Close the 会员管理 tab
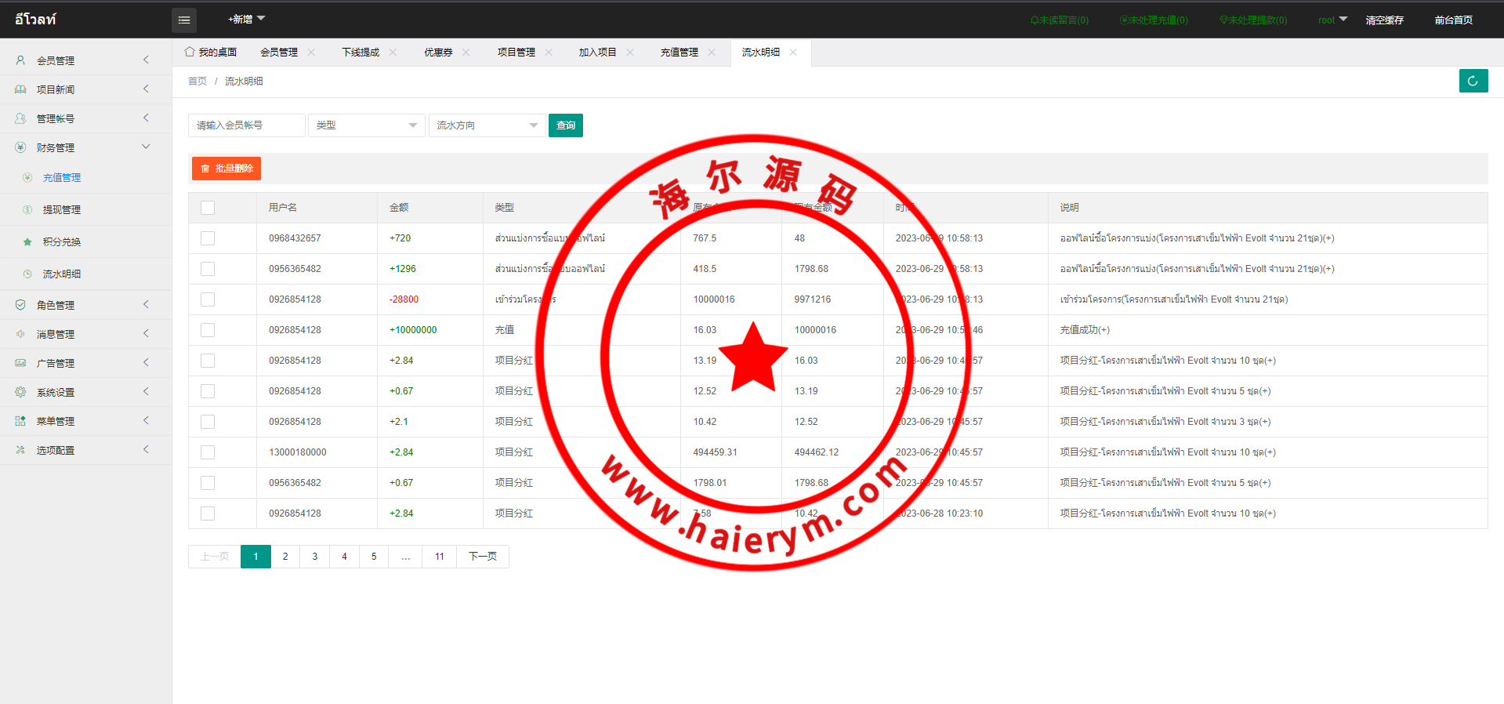Image resolution: width=1504 pixels, height=704 pixels. 311,53
